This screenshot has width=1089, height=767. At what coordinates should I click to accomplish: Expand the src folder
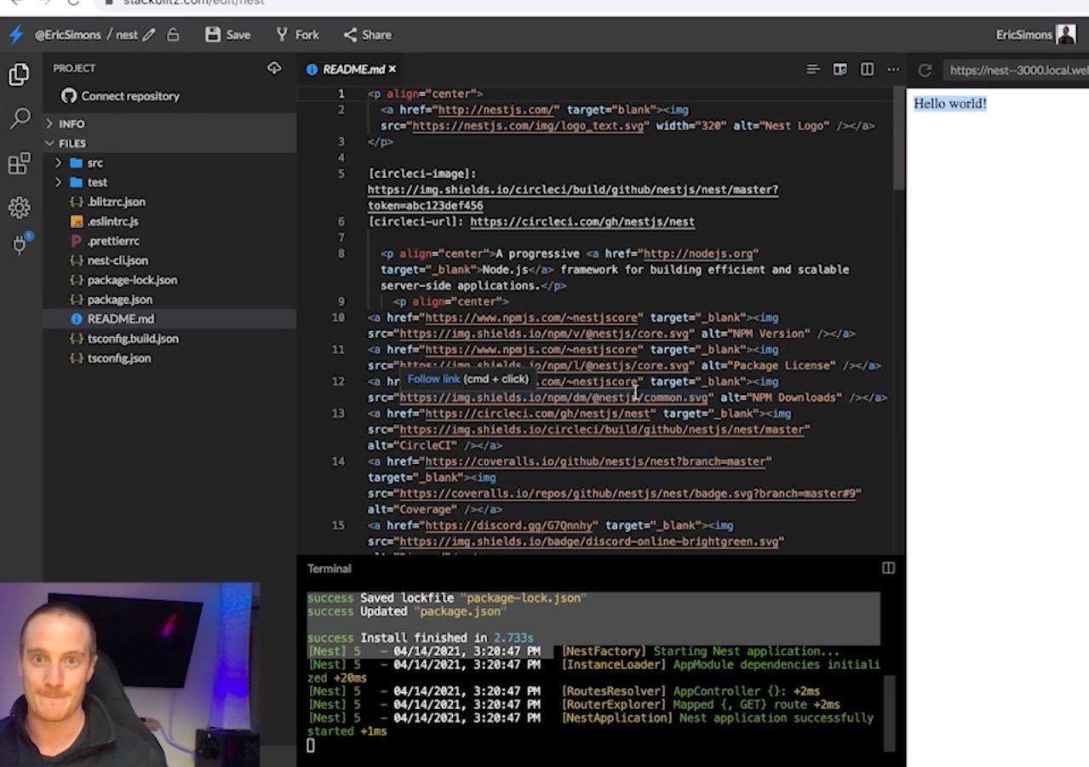pos(169,163)
